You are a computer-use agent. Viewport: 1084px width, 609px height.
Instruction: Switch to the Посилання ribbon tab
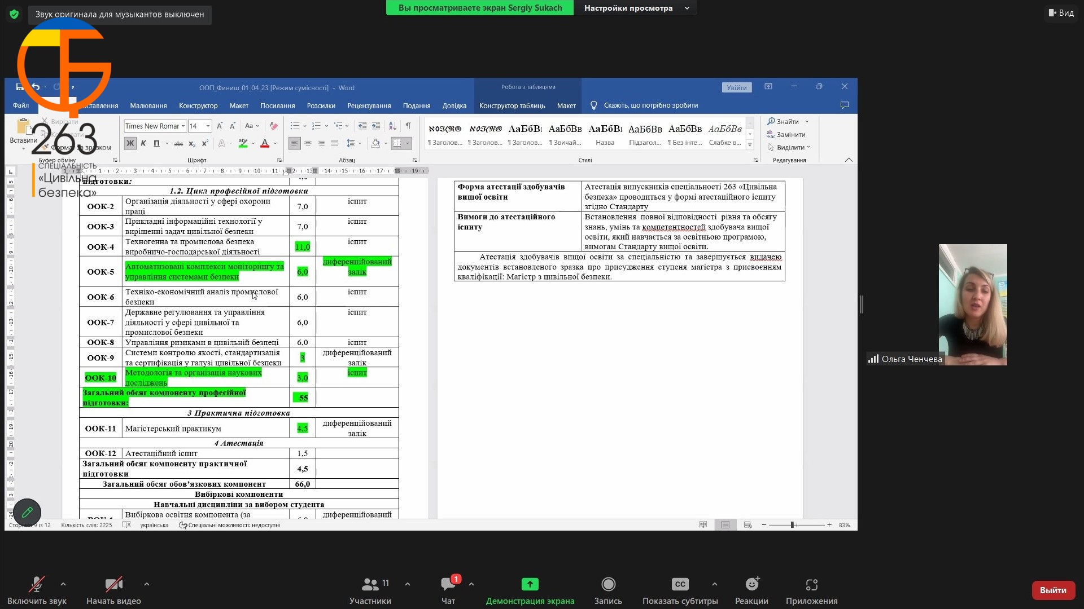coord(277,105)
